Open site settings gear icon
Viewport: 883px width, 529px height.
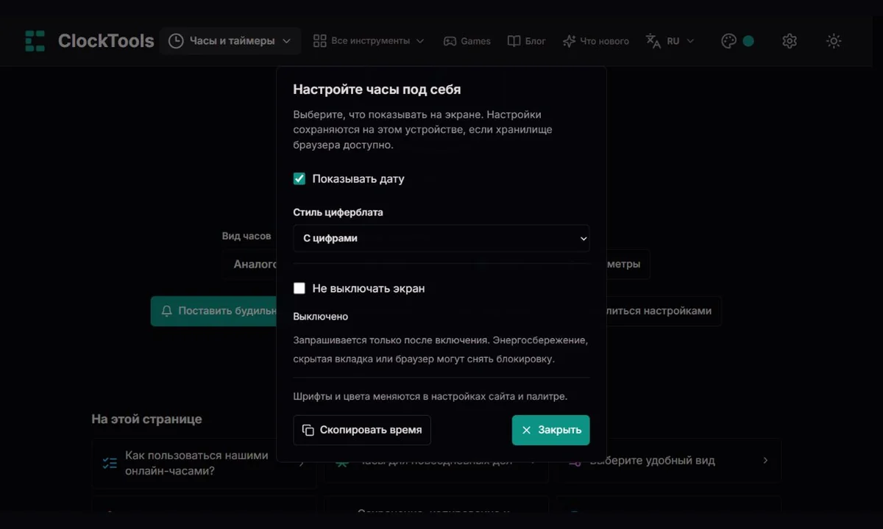click(790, 41)
